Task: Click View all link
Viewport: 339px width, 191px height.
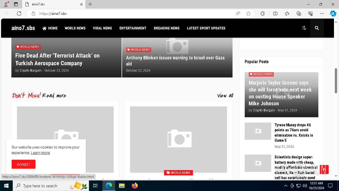Action: click(225, 95)
